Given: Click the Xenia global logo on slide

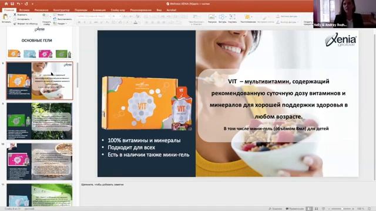Looking at the screenshot, I should point(341,40).
